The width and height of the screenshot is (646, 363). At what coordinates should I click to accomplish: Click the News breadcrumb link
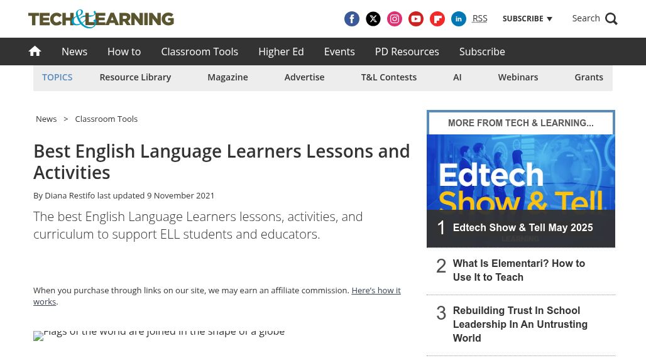tap(46, 119)
